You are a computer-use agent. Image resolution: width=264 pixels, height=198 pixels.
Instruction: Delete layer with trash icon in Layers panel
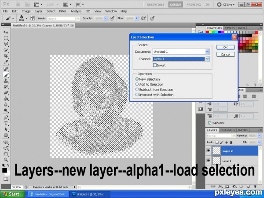click(x=255, y=187)
